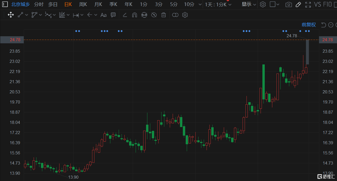
Task: Switch to 季K quarterly chart
Action: click(x=113, y=4)
